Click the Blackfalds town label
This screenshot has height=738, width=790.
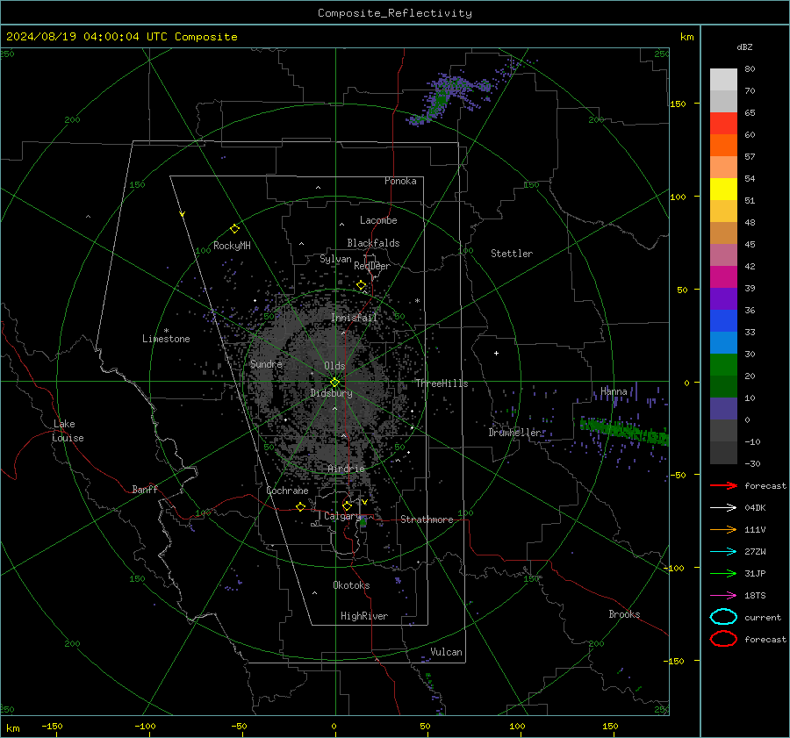click(x=373, y=243)
